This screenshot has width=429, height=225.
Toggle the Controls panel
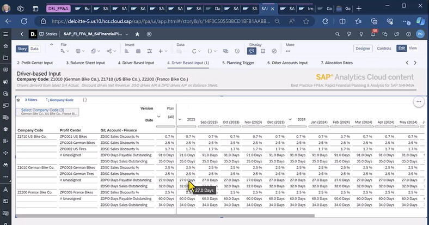[x=384, y=48]
